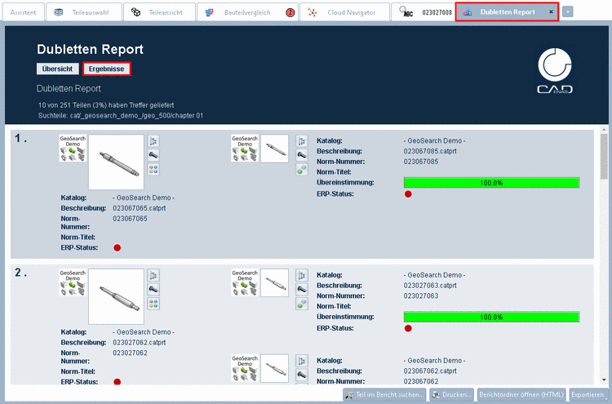Open part view icon for 023027062
The image size is (612, 404).
click(153, 289)
